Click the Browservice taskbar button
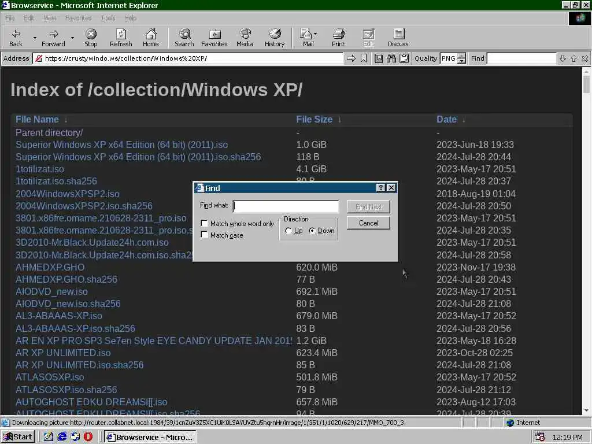Image resolution: width=592 pixels, height=444 pixels. tap(150, 437)
